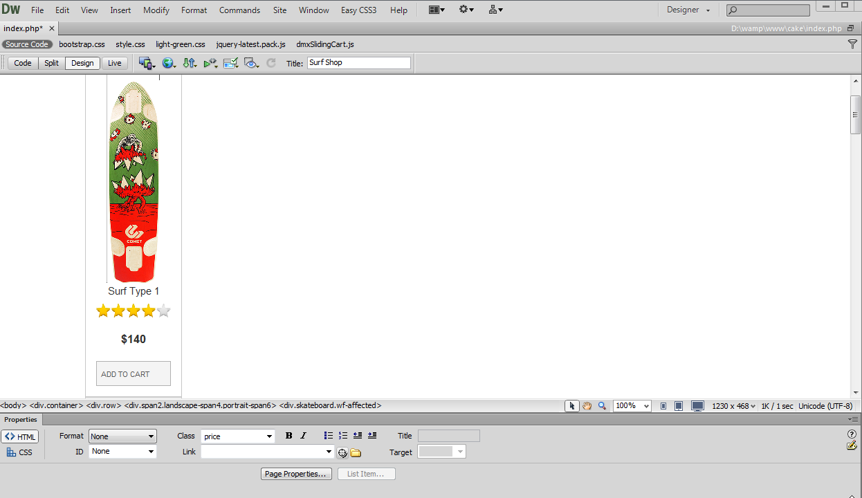Open the 1230 x 468 window size menu
The height and width of the screenshot is (498, 862).
click(x=734, y=406)
